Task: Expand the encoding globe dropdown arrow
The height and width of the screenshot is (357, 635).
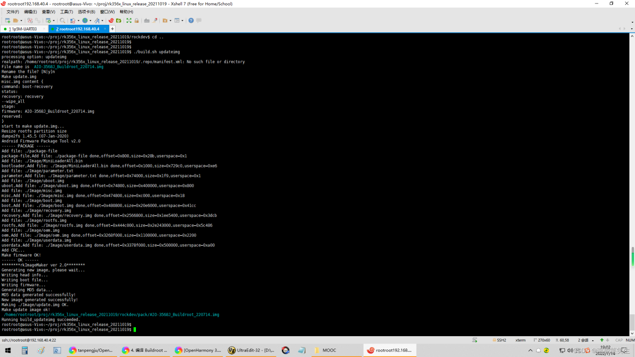Action: 90,20
